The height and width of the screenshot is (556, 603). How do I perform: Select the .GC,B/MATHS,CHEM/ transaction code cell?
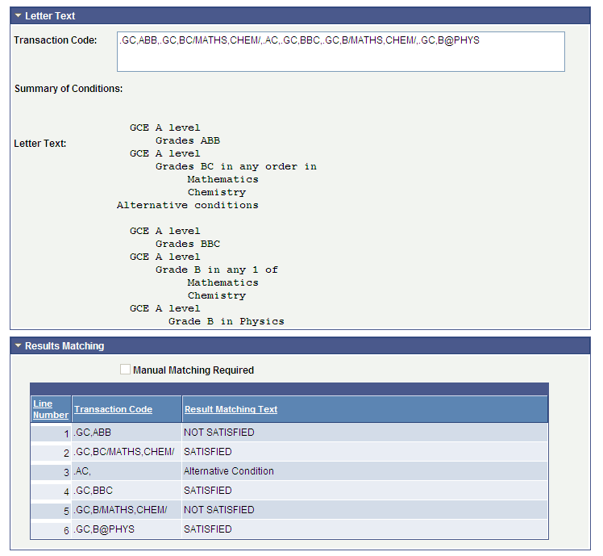(127, 510)
